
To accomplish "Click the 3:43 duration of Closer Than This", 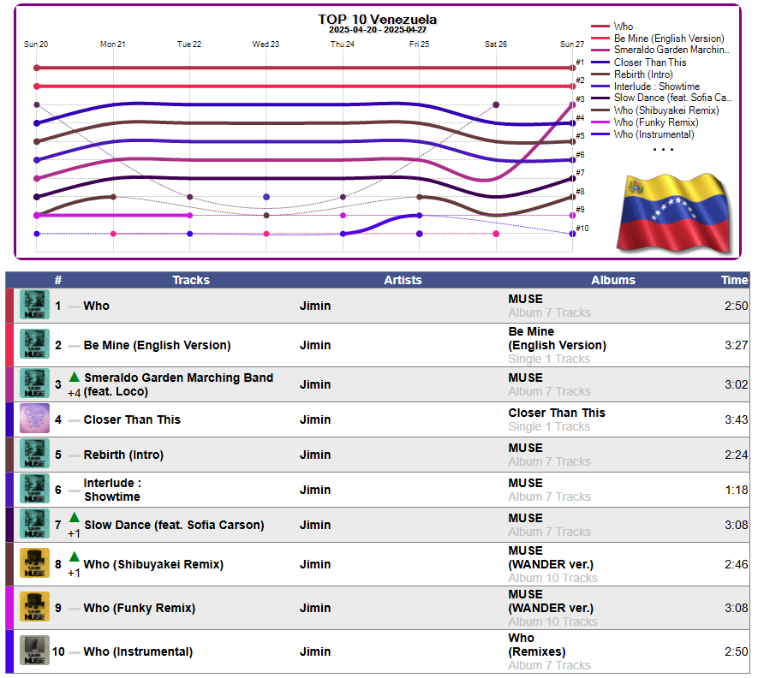I will tap(736, 419).
